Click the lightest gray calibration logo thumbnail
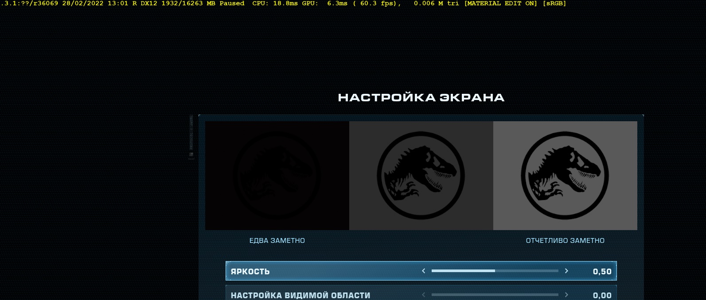The height and width of the screenshot is (300, 706). coord(565,176)
